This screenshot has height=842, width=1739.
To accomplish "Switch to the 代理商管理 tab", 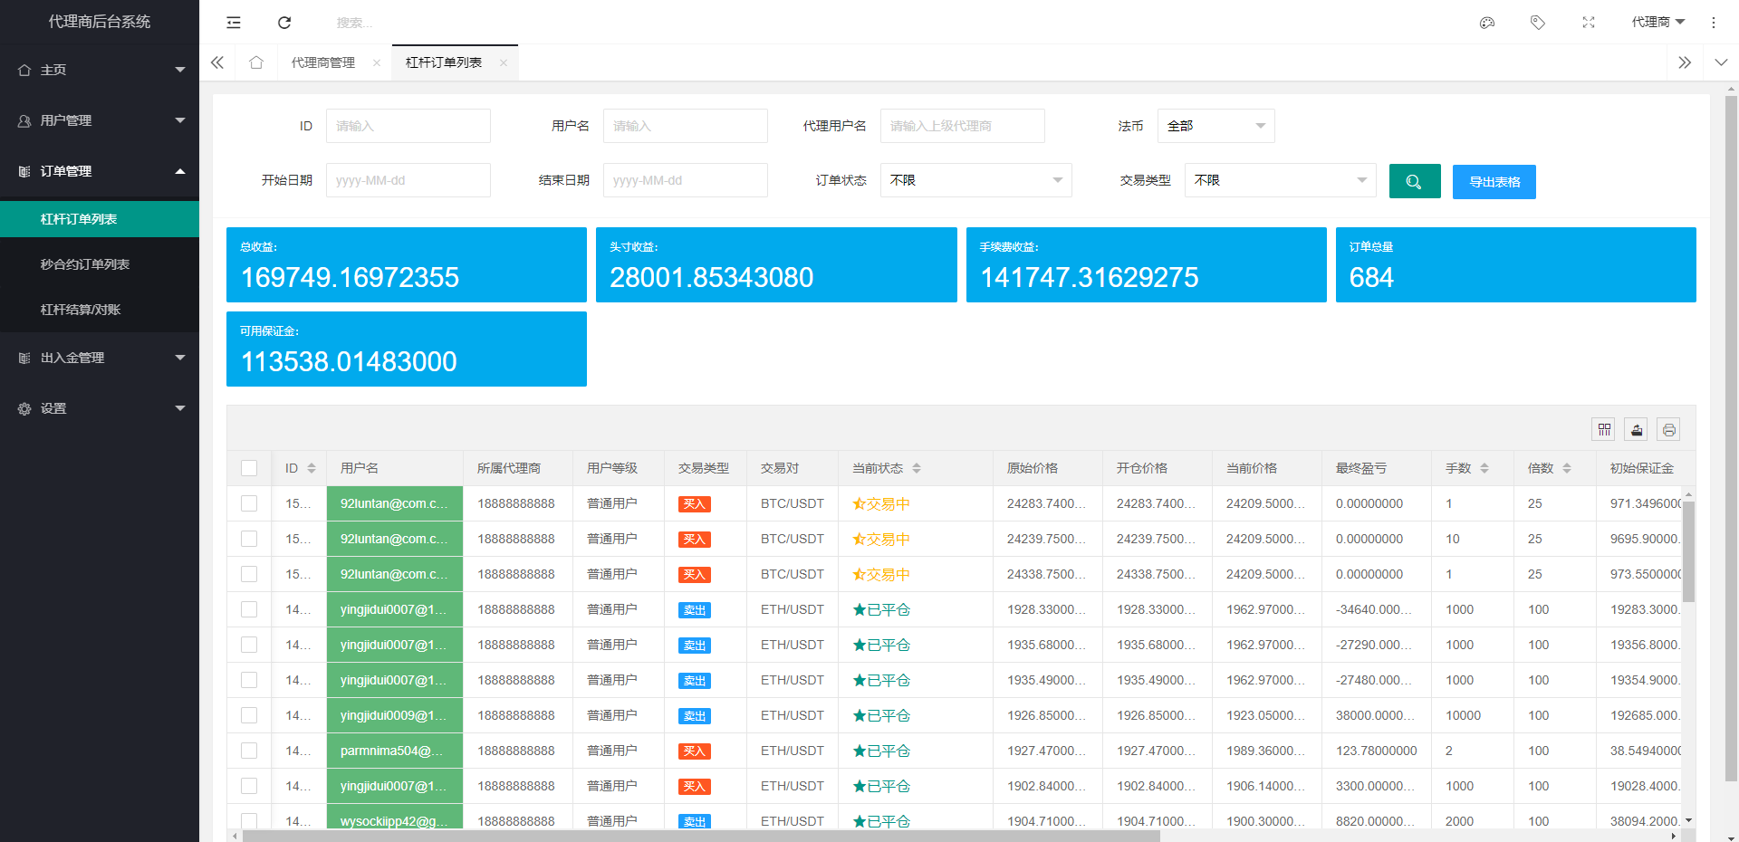I will point(323,62).
